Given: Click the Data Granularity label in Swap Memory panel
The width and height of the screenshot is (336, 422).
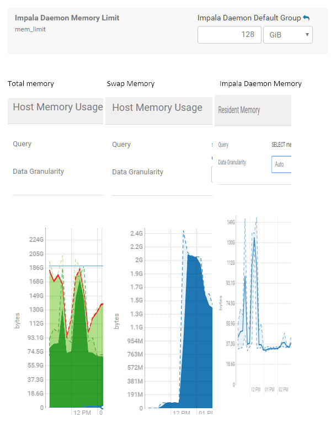Looking at the screenshot, I should pyautogui.click(x=137, y=172).
